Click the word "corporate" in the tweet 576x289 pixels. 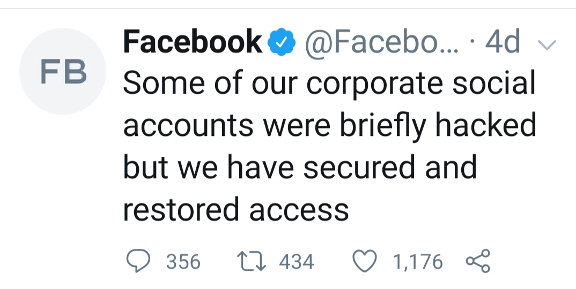tap(375, 85)
